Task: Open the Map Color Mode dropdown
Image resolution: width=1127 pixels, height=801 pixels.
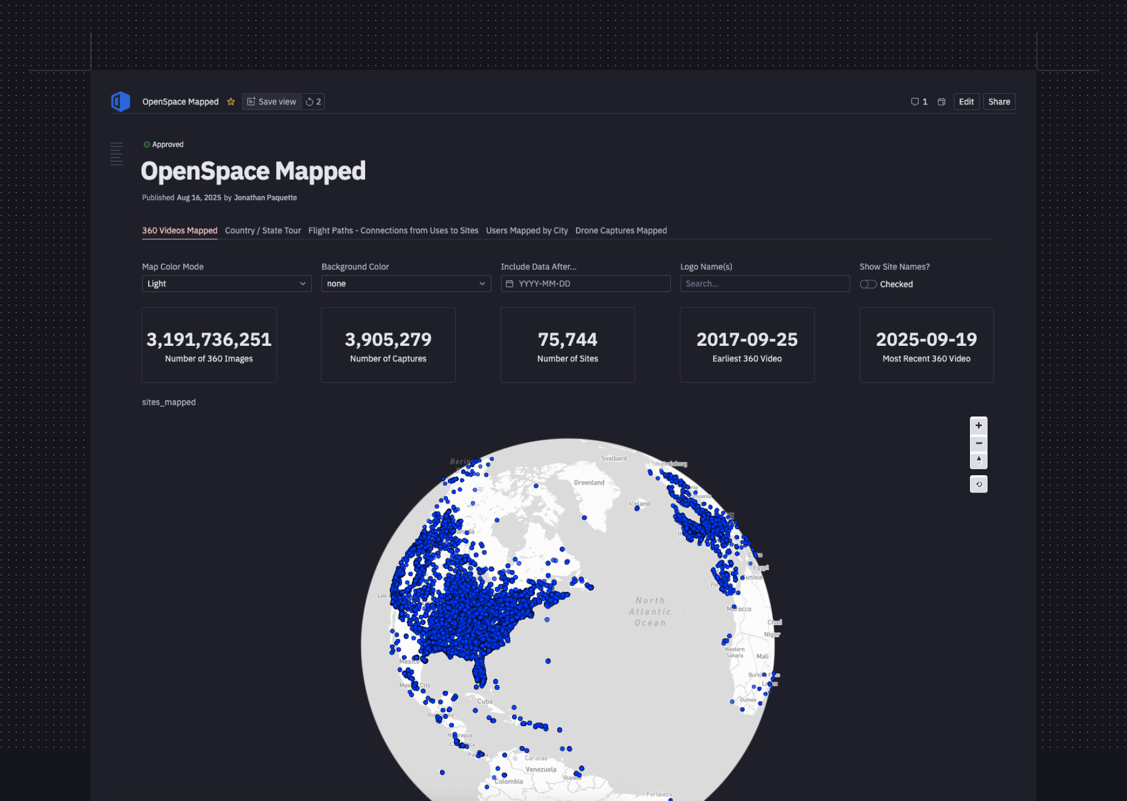Action: [x=226, y=284]
